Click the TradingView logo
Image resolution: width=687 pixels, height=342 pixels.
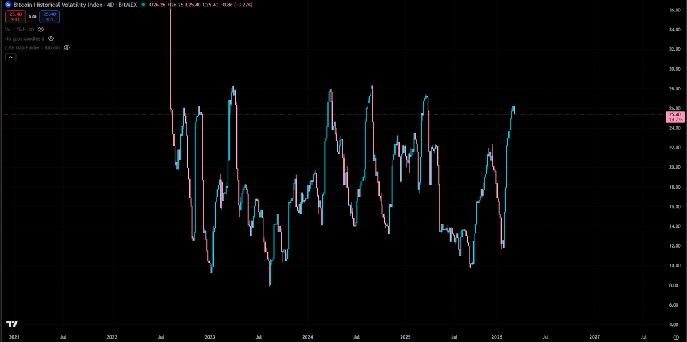[13, 323]
